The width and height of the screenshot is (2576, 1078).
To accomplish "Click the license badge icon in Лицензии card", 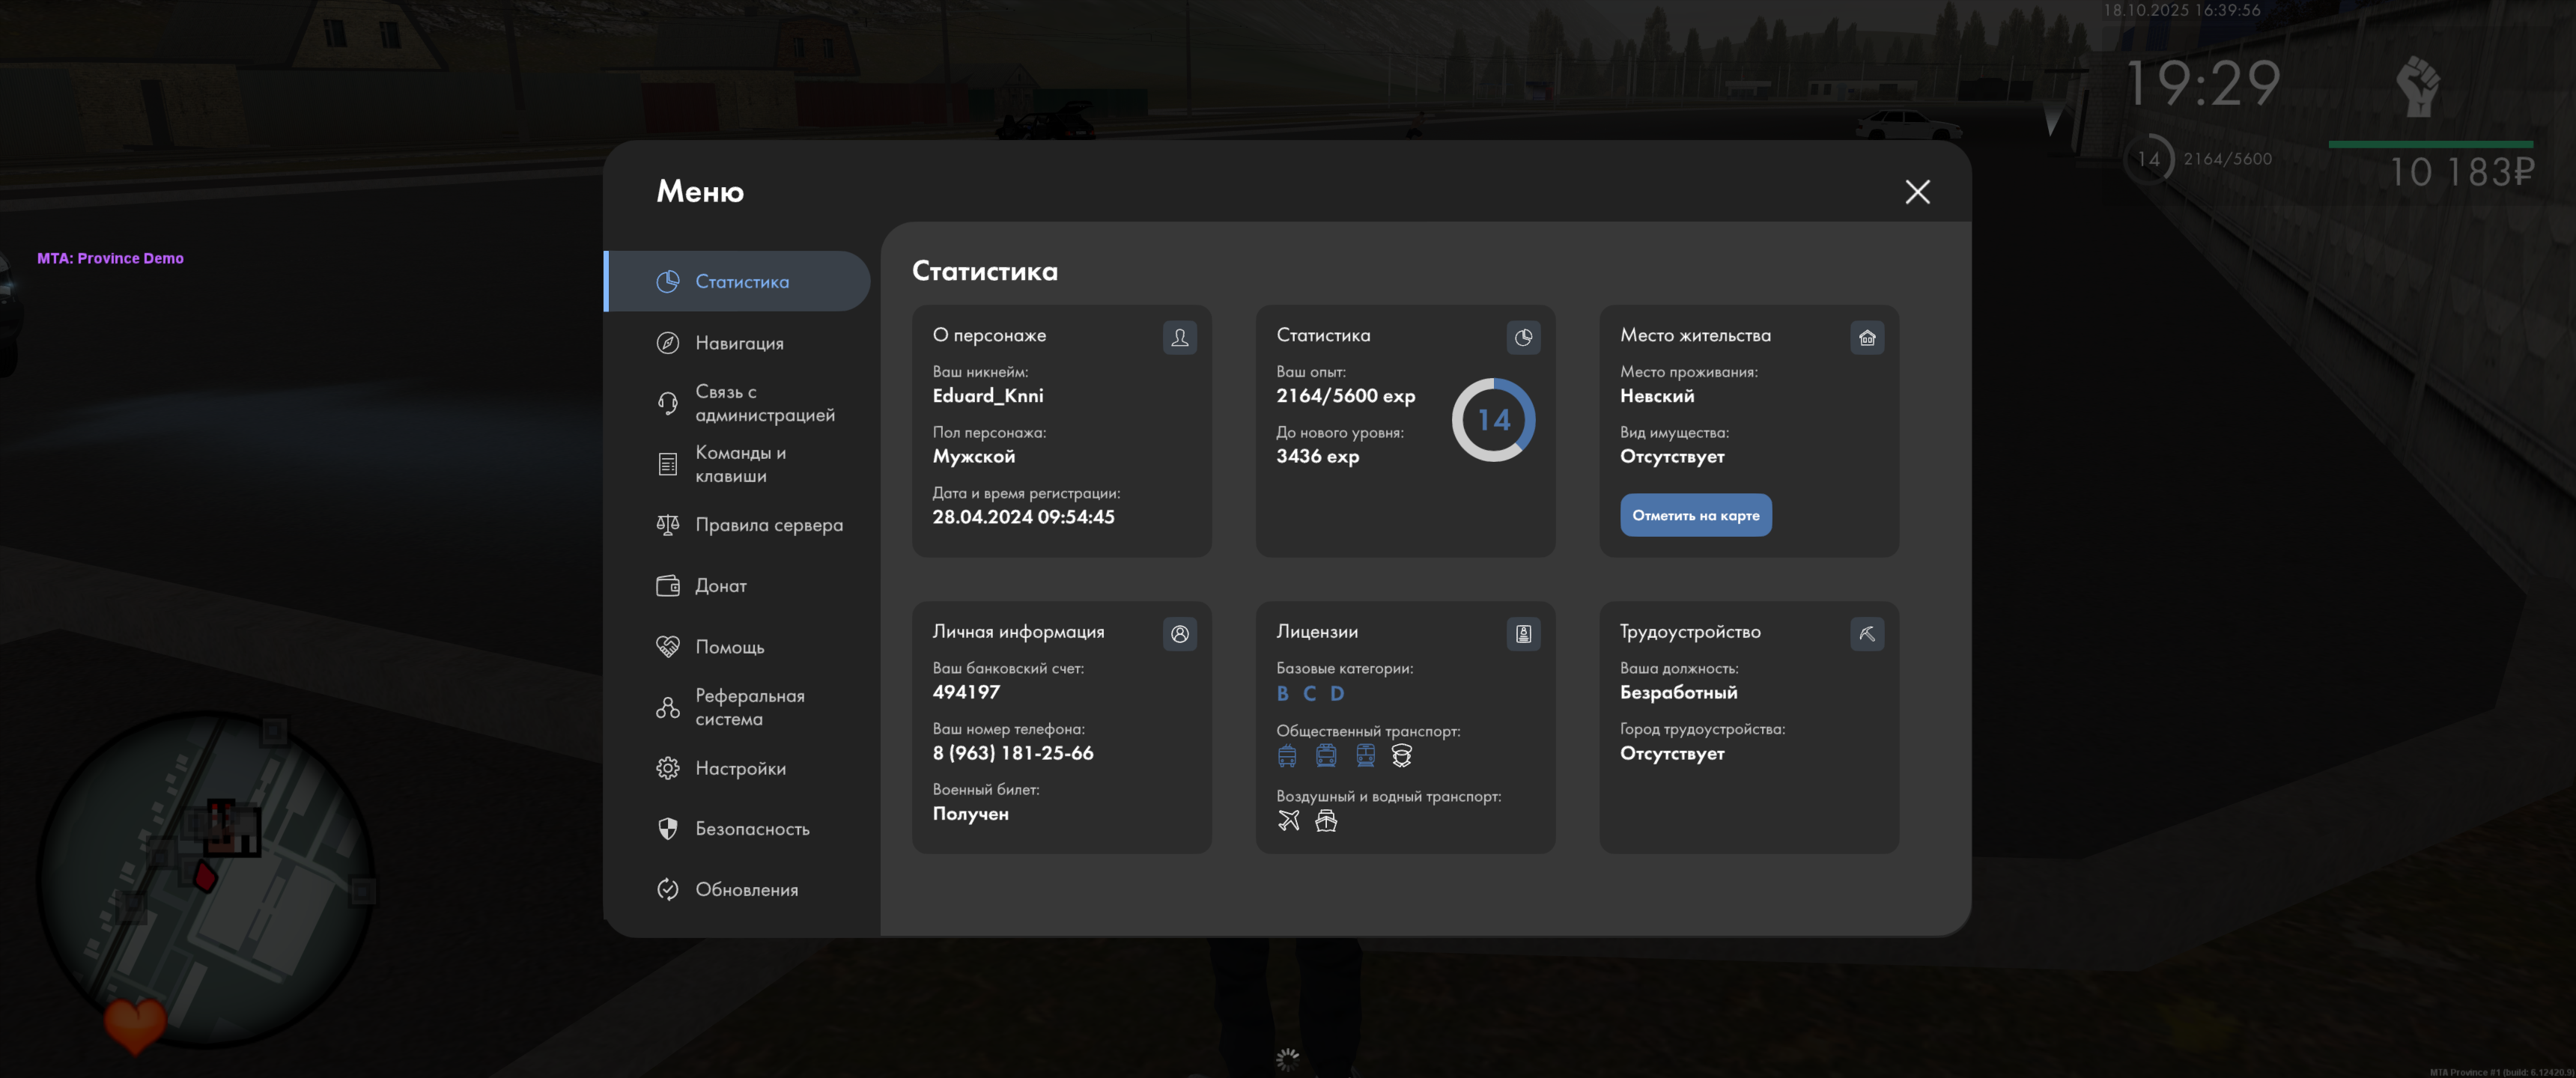I will pyautogui.click(x=1522, y=633).
